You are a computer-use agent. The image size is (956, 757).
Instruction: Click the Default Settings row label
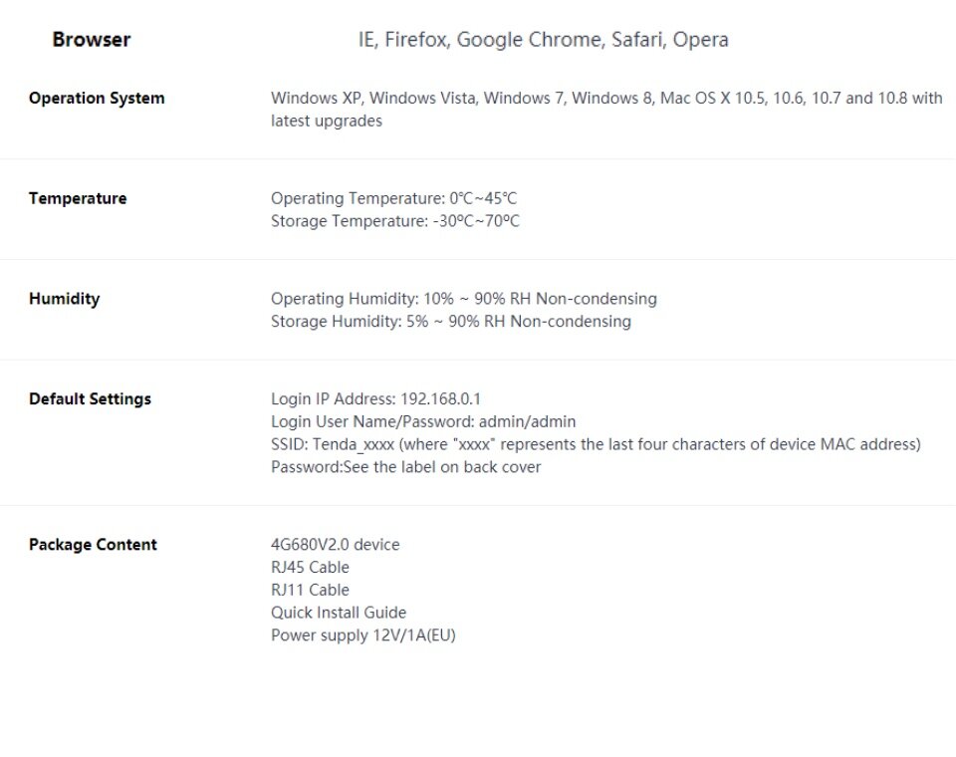[90, 398]
